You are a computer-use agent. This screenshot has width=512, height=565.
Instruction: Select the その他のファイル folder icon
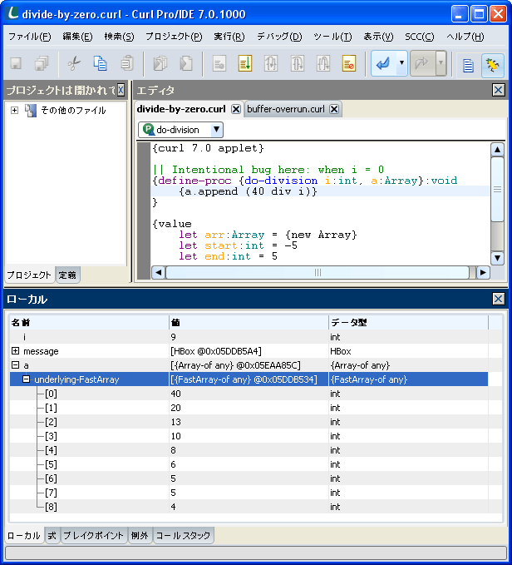pyautogui.click(x=31, y=111)
